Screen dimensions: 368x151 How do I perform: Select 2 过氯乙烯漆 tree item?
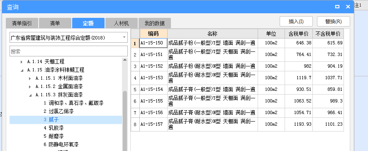click(58, 111)
